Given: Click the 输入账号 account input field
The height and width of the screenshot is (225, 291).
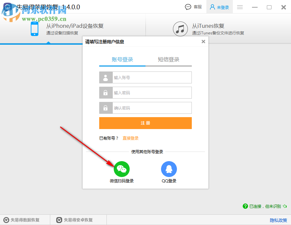Looking at the screenshot, I should [x=152, y=77].
